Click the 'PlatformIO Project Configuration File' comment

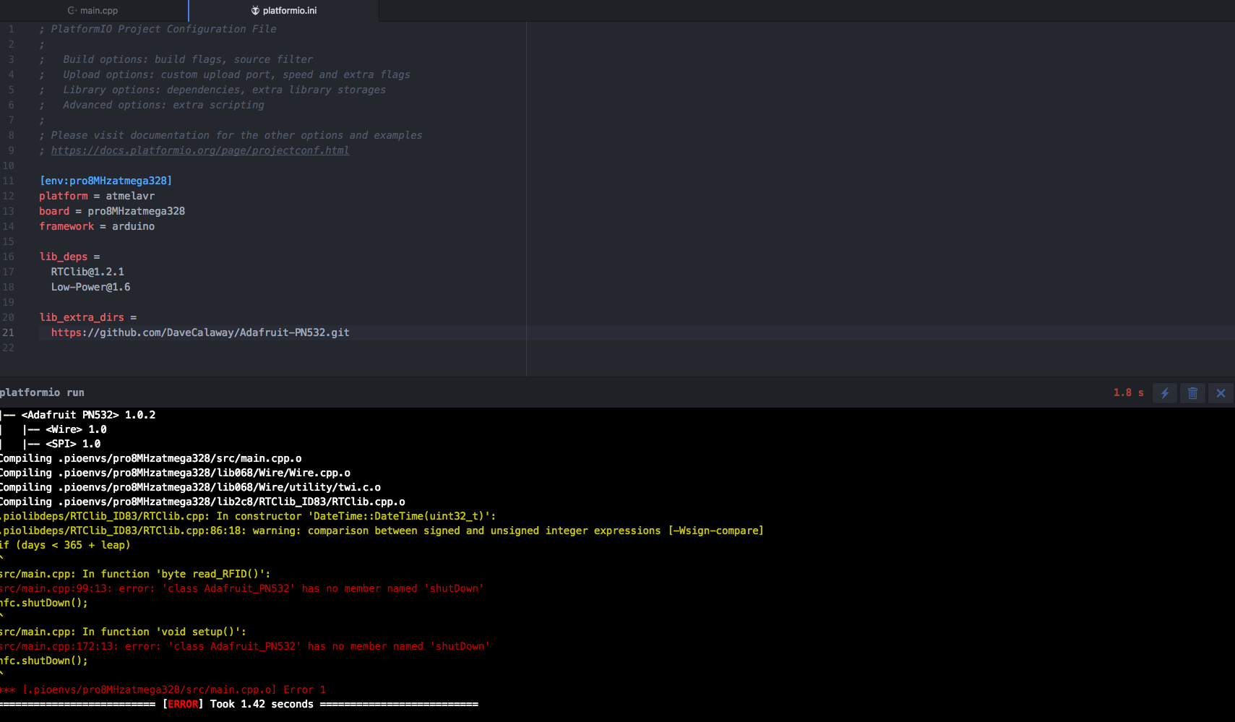pyautogui.click(x=158, y=29)
